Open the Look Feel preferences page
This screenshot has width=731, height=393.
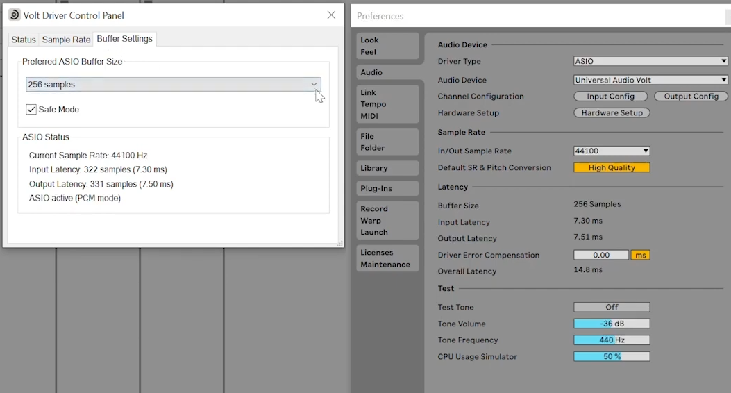[x=387, y=46]
